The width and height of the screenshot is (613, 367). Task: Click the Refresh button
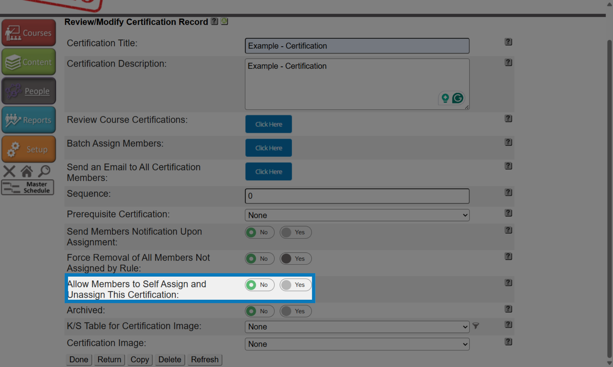205,360
